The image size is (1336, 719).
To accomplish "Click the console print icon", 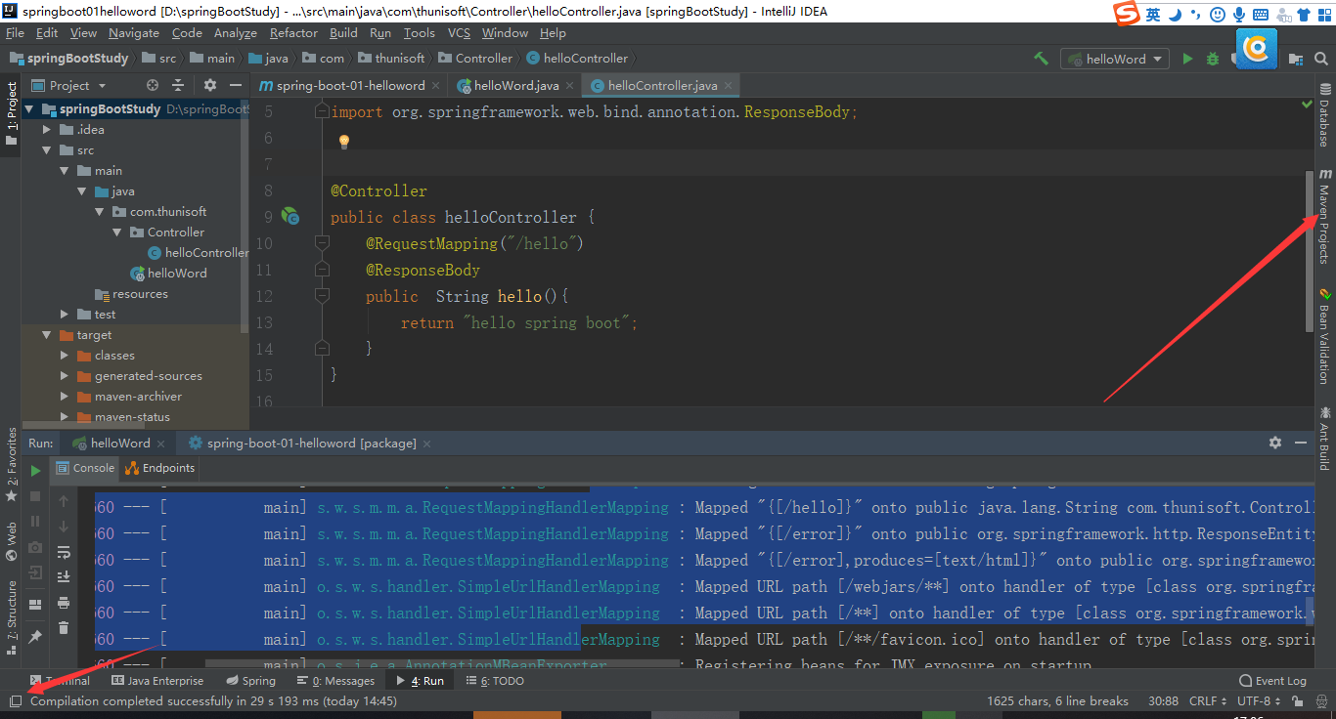I will [x=64, y=603].
